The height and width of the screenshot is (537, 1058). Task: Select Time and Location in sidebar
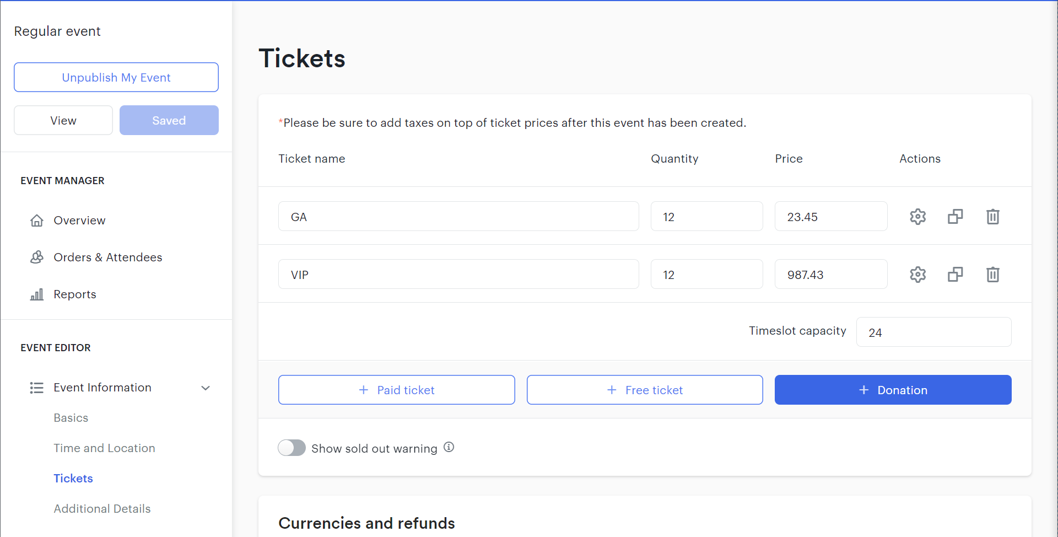point(104,448)
